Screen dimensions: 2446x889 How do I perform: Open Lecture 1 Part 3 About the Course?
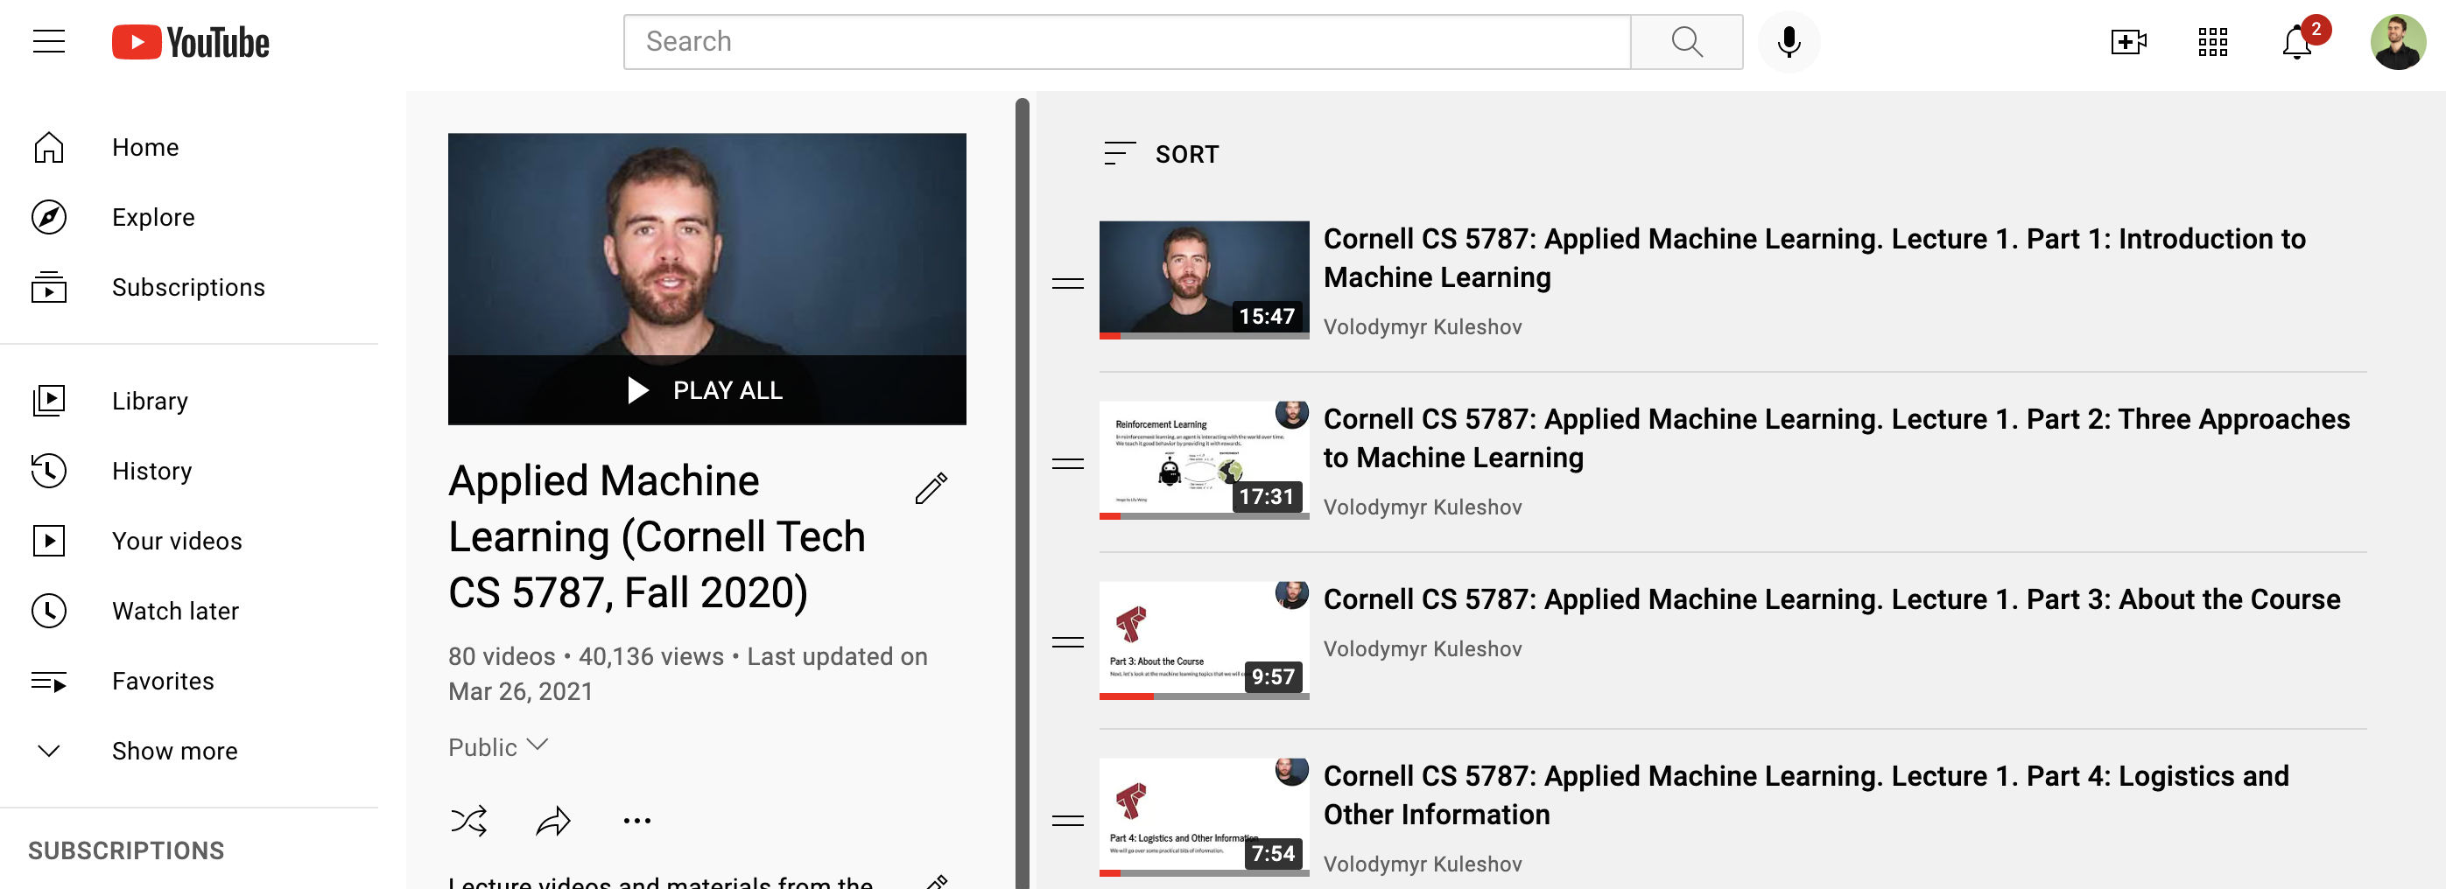tap(1831, 598)
